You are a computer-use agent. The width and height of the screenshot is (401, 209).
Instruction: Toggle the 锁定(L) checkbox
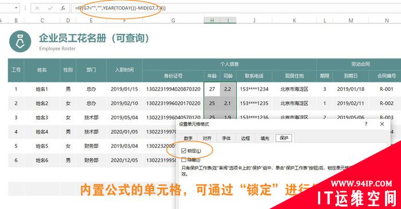pos(184,151)
